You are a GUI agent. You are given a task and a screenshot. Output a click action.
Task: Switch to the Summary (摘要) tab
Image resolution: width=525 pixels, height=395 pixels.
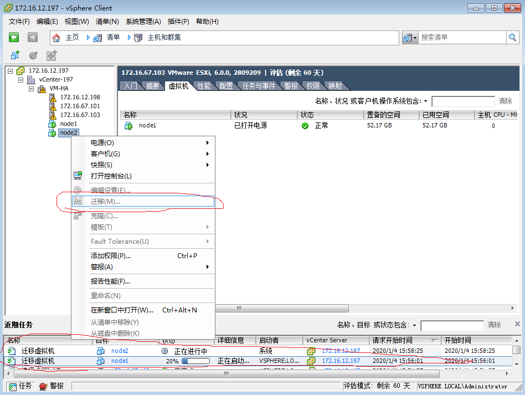click(x=152, y=86)
